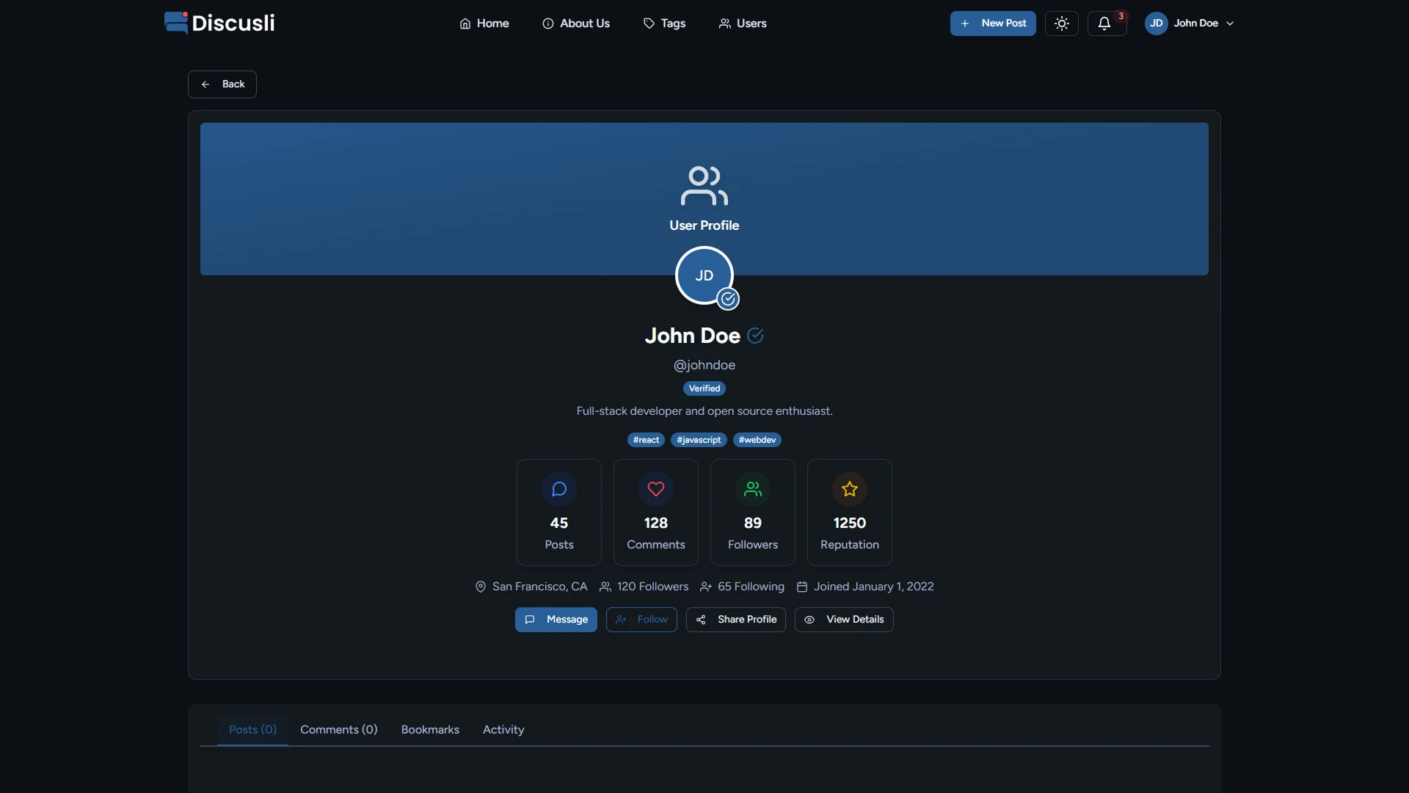Expand the John Doe account dropdown
This screenshot has height=793, width=1409.
pos(1190,23)
